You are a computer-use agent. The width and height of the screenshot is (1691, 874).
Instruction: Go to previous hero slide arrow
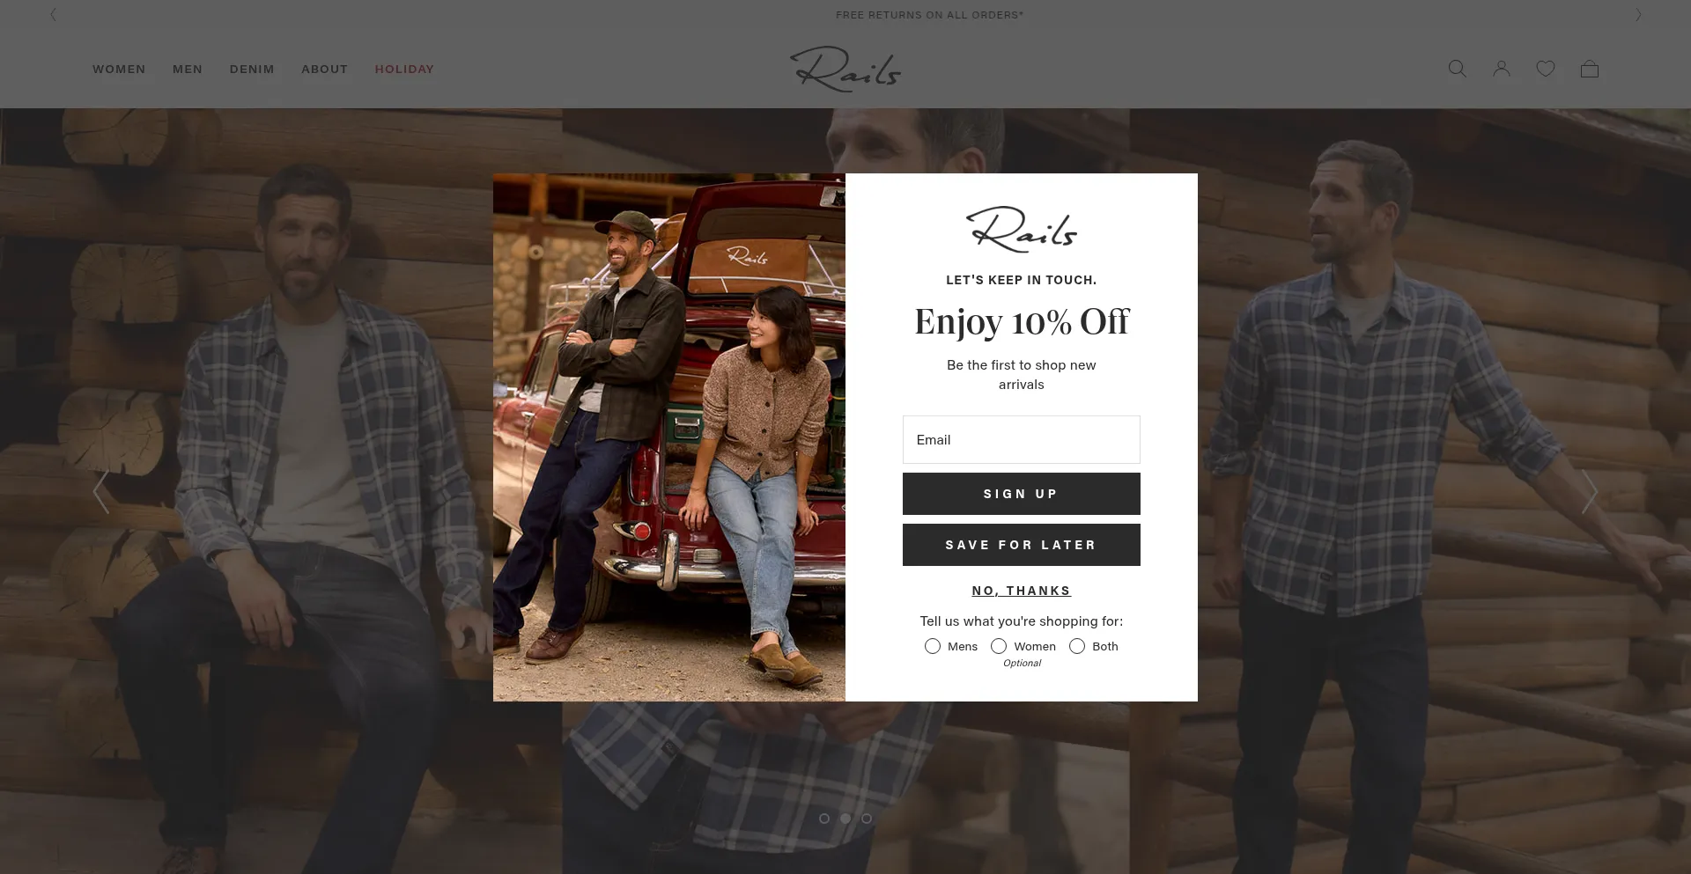click(x=101, y=492)
